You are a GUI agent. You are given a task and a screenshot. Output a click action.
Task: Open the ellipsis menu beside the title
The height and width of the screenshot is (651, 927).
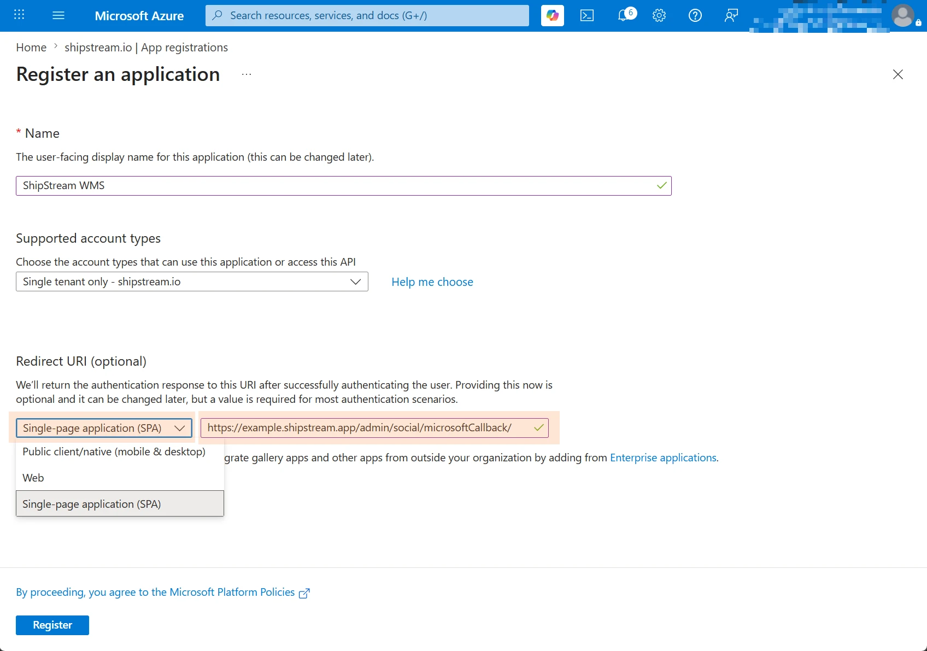pos(247,74)
